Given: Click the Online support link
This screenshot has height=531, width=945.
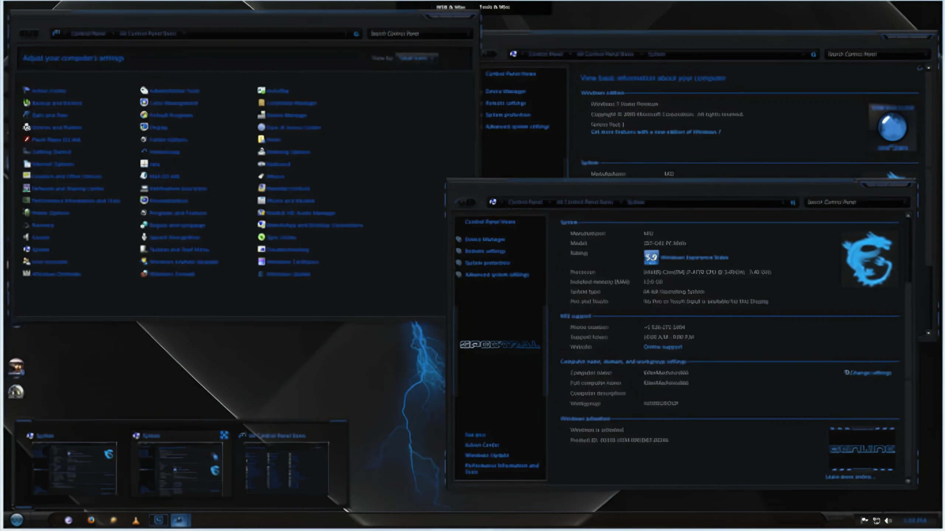Looking at the screenshot, I should pyautogui.click(x=663, y=347).
